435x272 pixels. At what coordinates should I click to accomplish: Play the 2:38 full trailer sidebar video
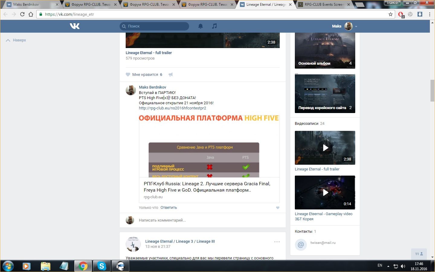pos(325,148)
